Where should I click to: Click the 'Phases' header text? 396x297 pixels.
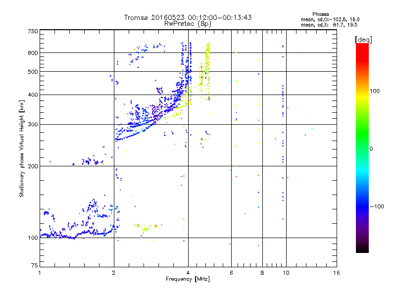320,14
